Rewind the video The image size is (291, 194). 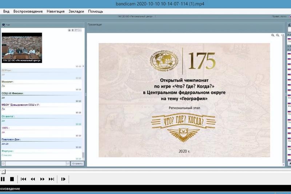pyautogui.click(x=33, y=179)
